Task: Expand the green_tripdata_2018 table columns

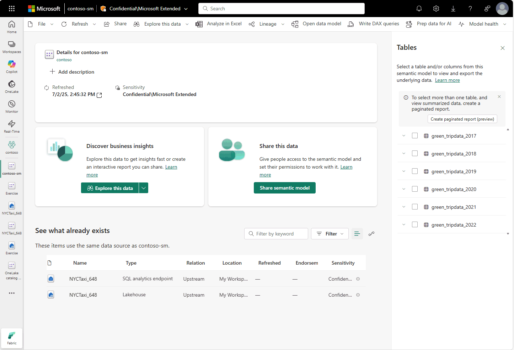Action: click(x=404, y=154)
